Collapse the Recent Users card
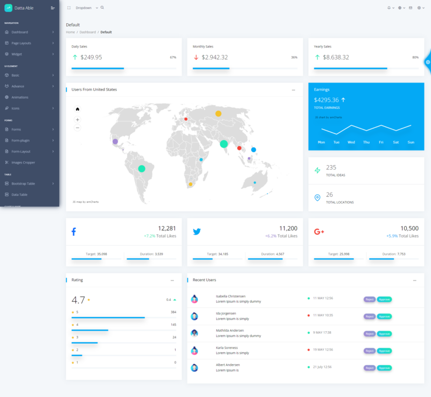This screenshot has width=431, height=397. coord(415,280)
